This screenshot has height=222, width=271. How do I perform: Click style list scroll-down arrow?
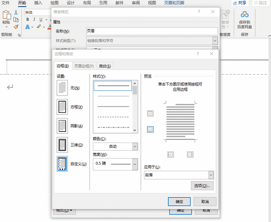pyautogui.click(x=135, y=130)
